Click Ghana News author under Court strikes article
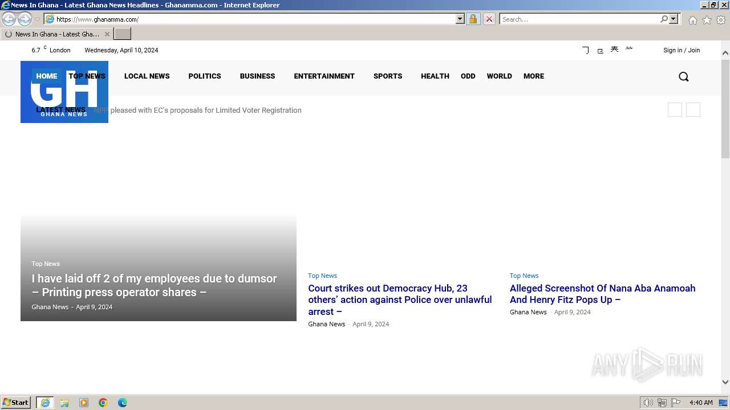This screenshot has height=410, width=730. tap(327, 324)
